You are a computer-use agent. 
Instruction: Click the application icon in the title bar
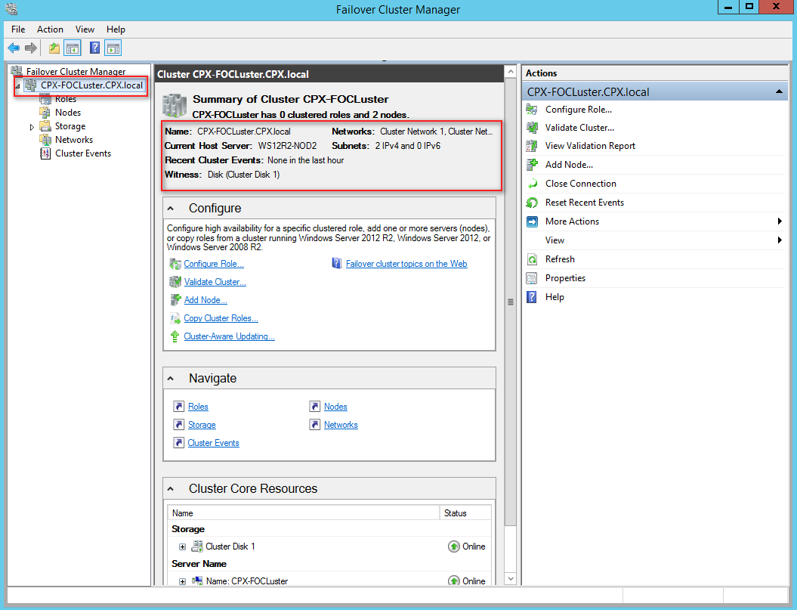click(x=11, y=8)
